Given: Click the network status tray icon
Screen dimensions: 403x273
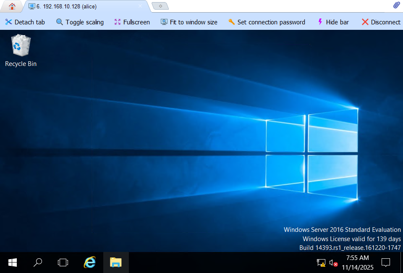Looking at the screenshot, I should coord(321,263).
